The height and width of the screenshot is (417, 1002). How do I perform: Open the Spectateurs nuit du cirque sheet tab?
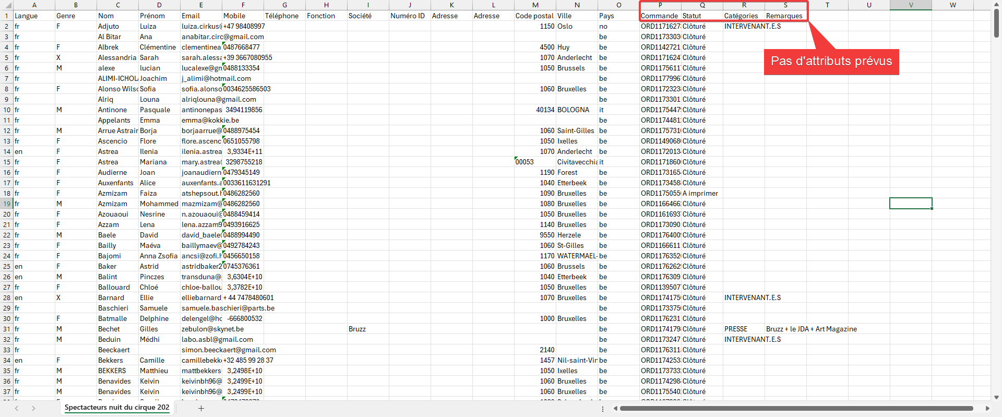pos(117,408)
